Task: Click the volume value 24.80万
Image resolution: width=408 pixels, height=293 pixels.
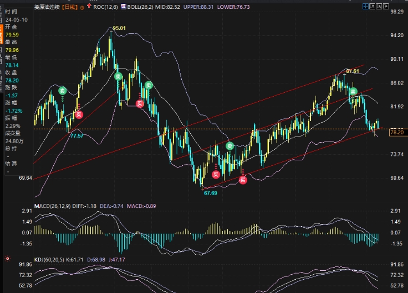Action: (x=14, y=141)
